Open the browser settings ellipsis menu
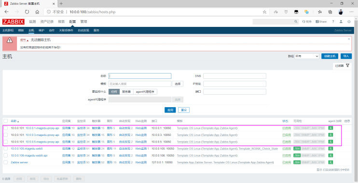The image size is (358, 183). point(351,12)
